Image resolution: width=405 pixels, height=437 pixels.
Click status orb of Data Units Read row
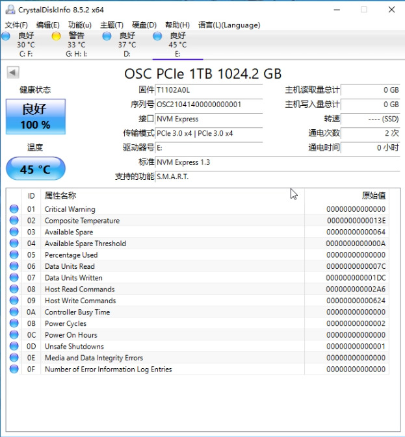tap(14, 266)
